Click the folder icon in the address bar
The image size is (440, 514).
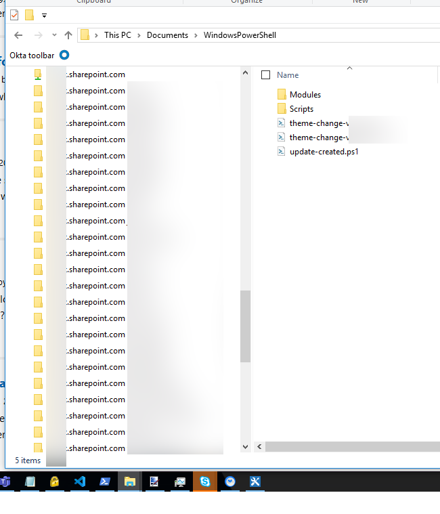(85, 35)
